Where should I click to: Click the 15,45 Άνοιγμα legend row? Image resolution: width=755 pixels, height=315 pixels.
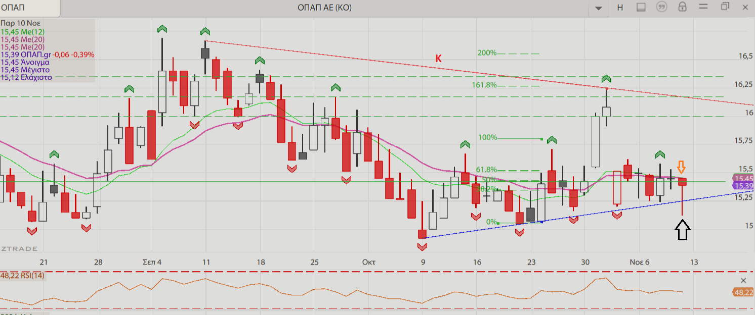25,62
